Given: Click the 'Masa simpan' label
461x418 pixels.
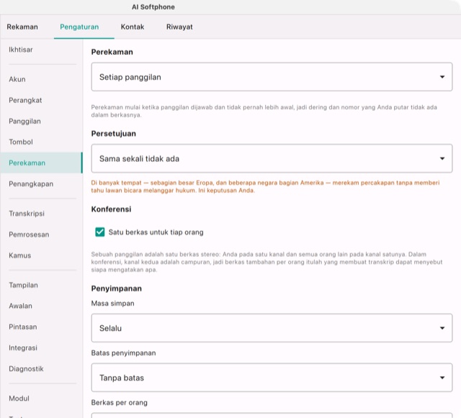Looking at the screenshot, I should point(112,304).
